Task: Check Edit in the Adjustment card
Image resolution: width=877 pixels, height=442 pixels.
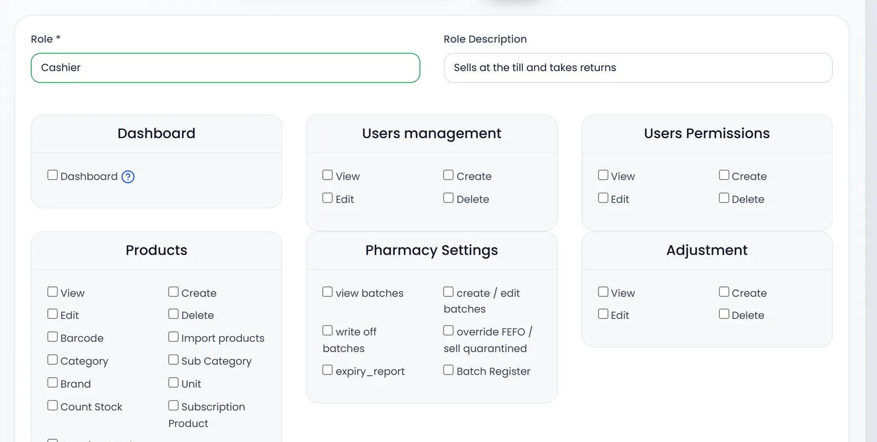Action: click(603, 314)
